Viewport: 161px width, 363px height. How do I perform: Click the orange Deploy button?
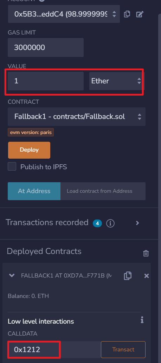click(x=29, y=150)
